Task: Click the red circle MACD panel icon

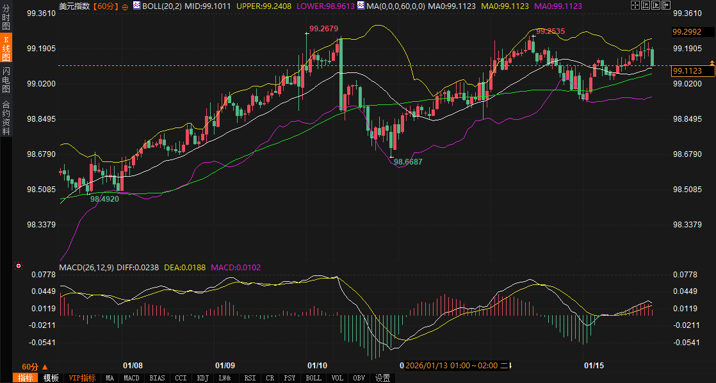Action: pyautogui.click(x=19, y=266)
